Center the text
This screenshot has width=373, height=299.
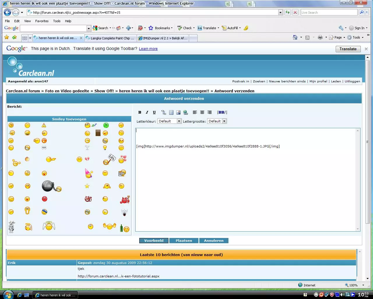coord(202,112)
